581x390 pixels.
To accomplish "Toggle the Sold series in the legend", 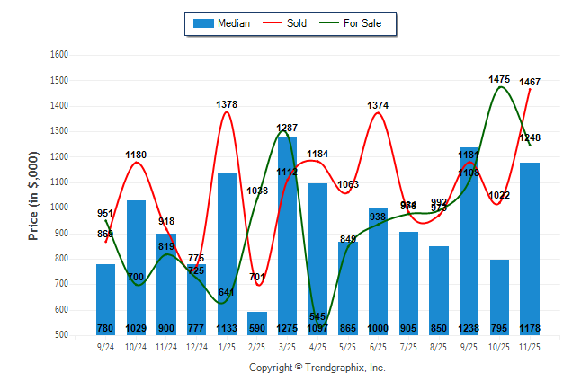I will tap(296, 23).
